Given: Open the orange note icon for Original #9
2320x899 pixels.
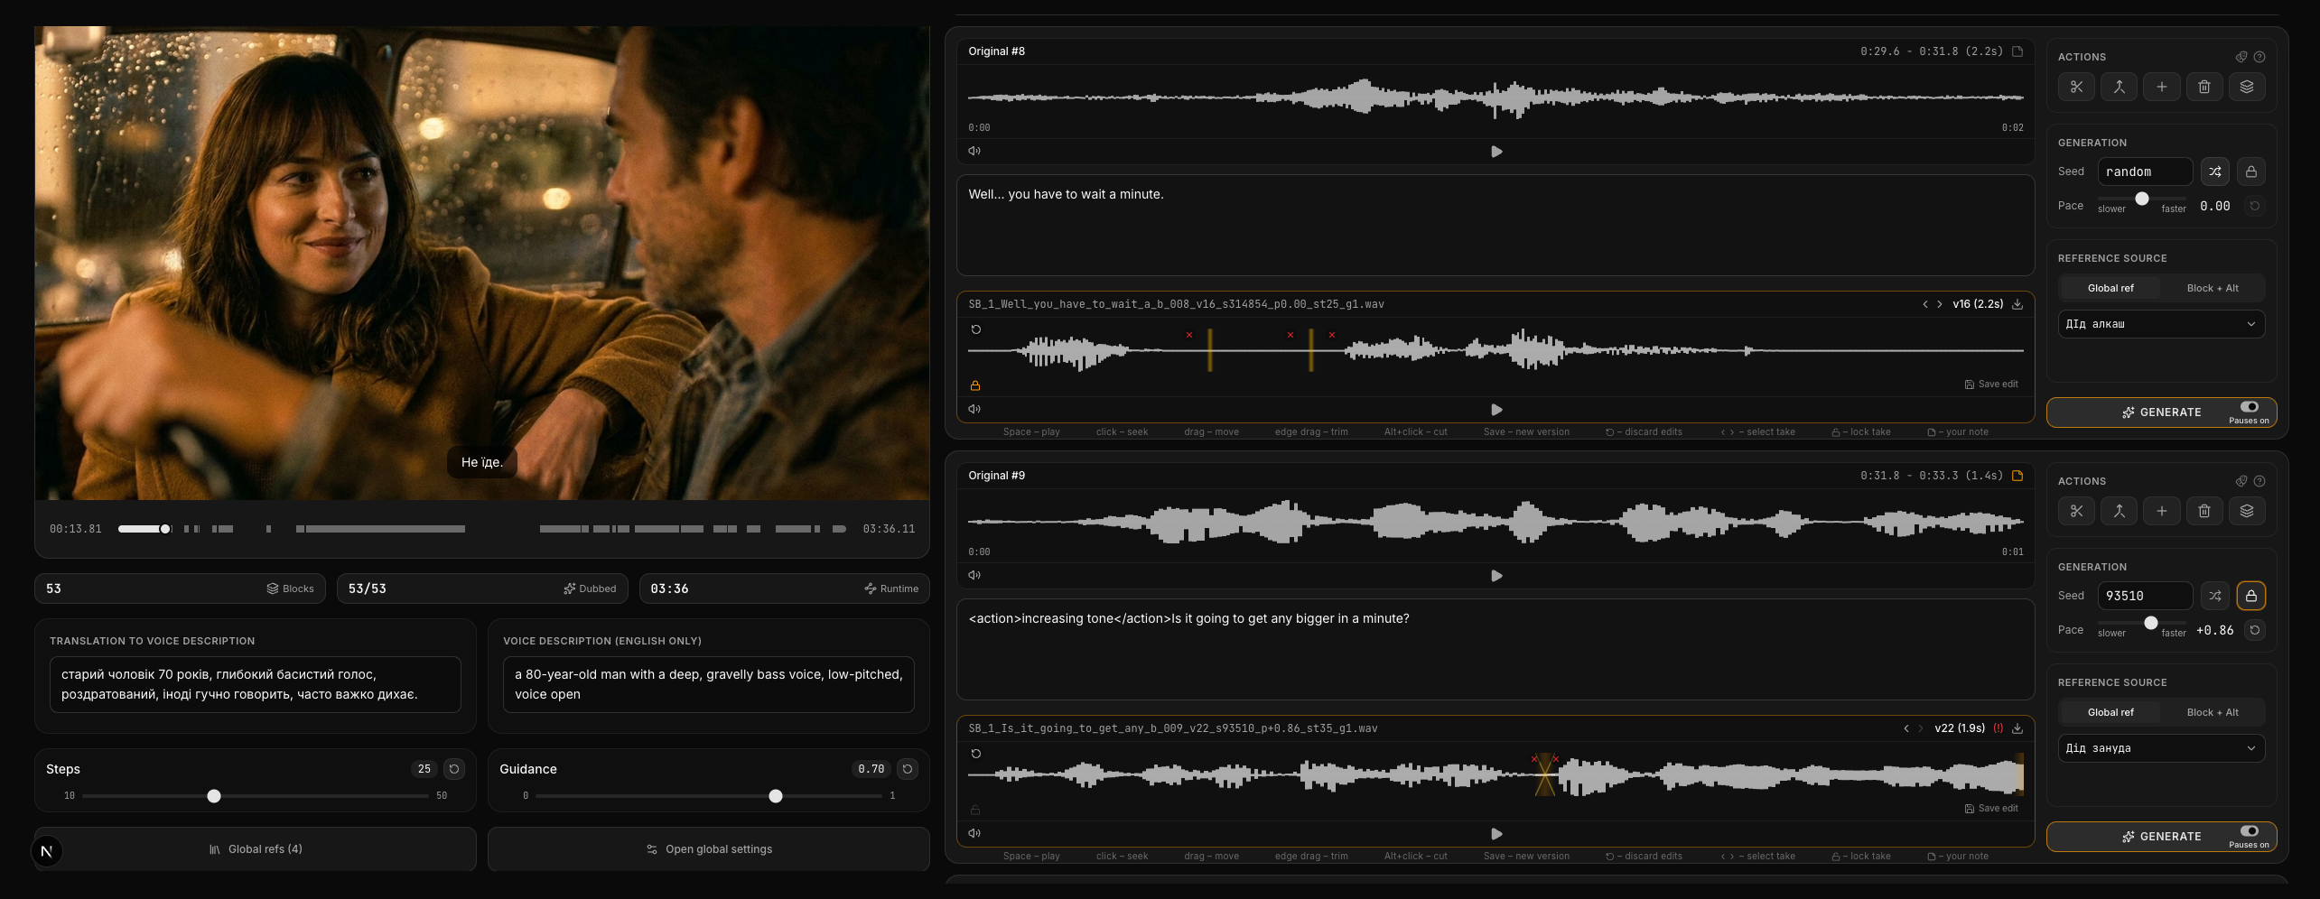Looking at the screenshot, I should point(2017,476).
